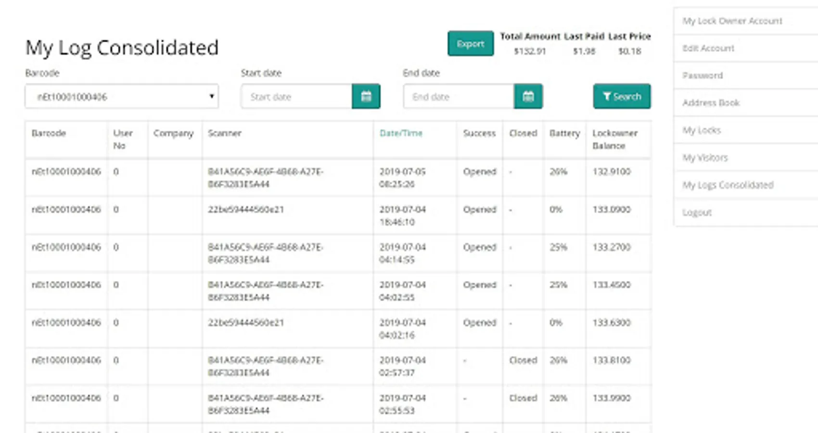Click the date 2019-07-04 02:57:37

[403, 367]
